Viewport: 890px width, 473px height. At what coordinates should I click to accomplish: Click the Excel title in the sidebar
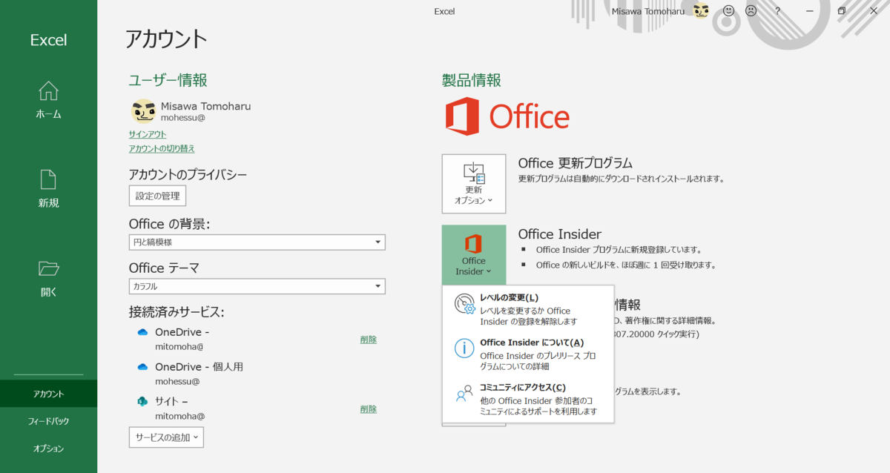point(48,40)
